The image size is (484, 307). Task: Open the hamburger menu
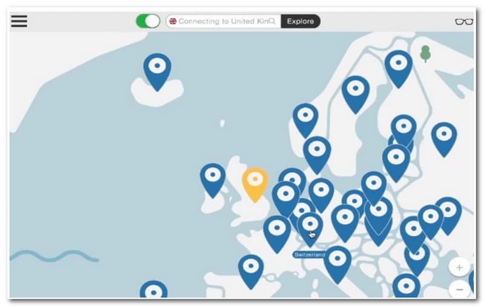coord(19,21)
